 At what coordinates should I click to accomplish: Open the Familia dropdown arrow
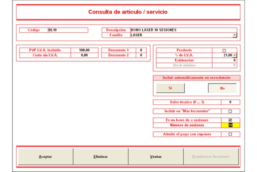click(x=235, y=35)
